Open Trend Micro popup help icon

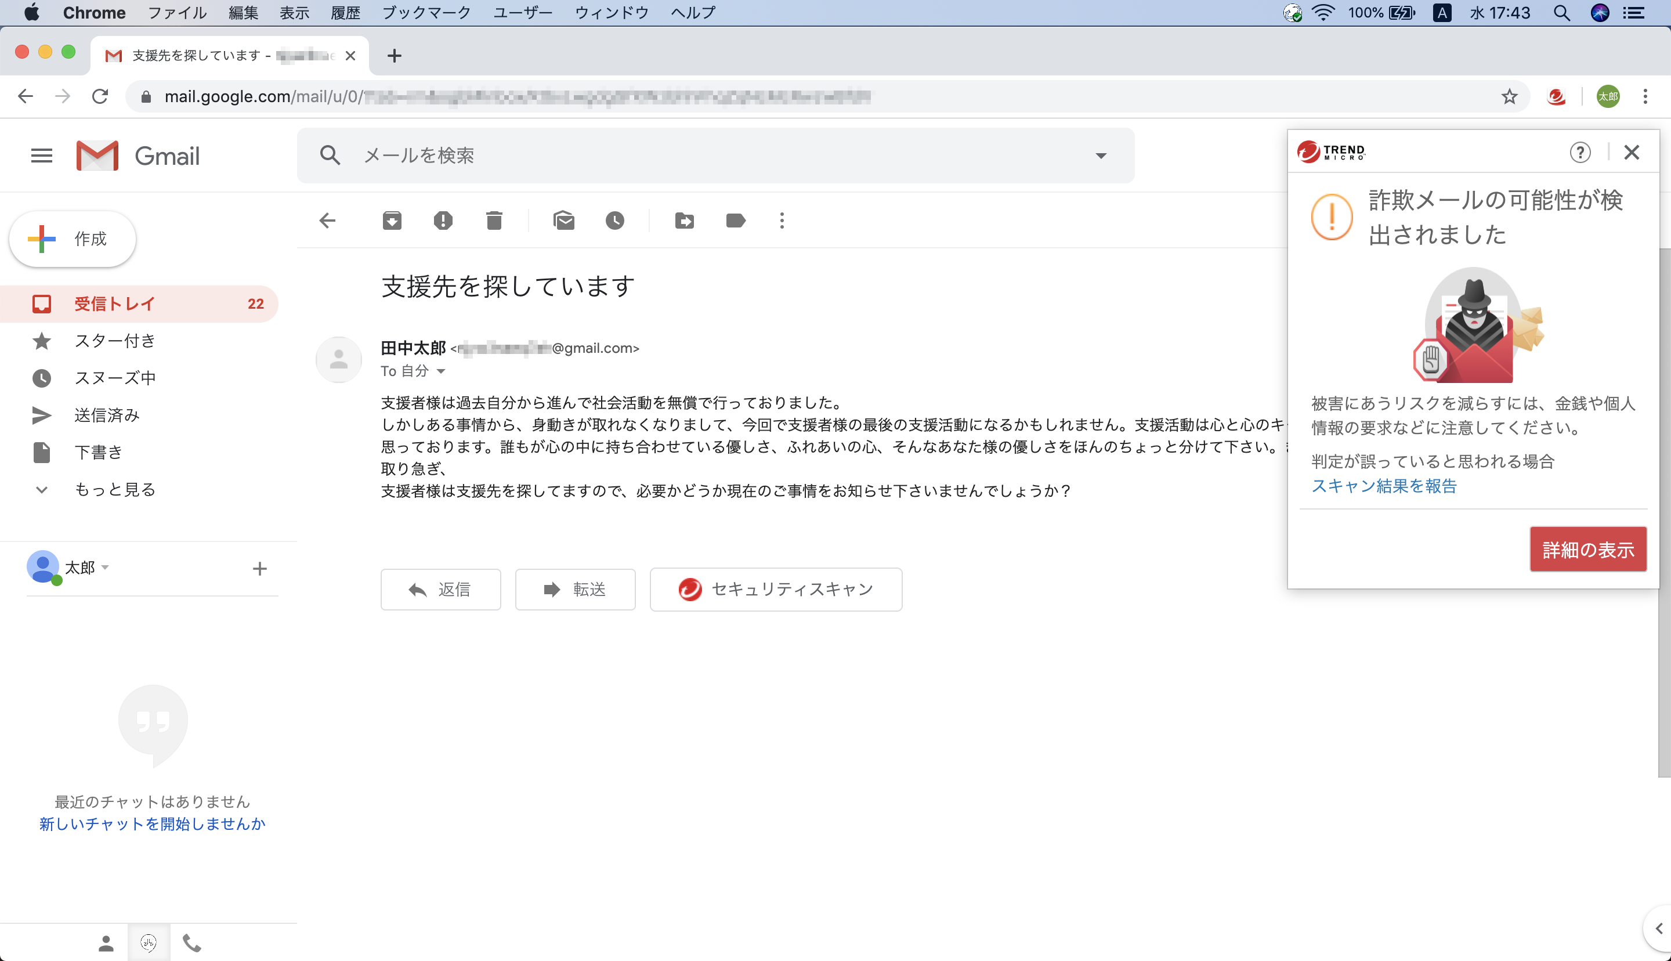coord(1579,153)
